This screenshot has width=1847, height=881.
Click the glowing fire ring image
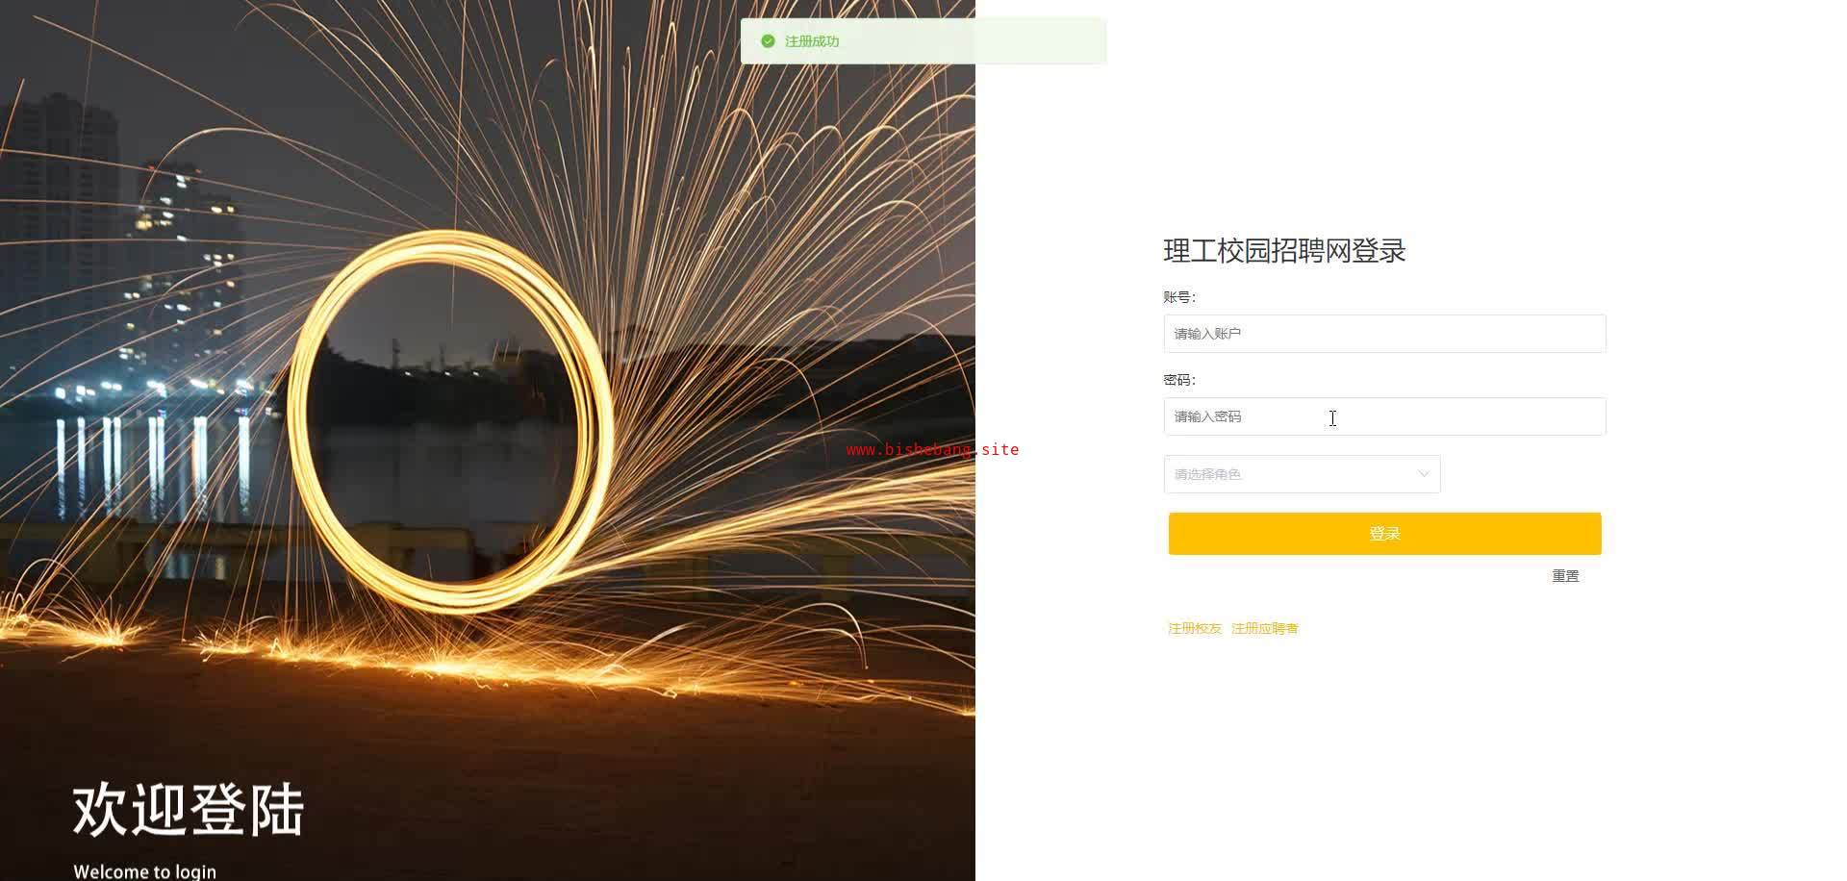[x=450, y=420]
